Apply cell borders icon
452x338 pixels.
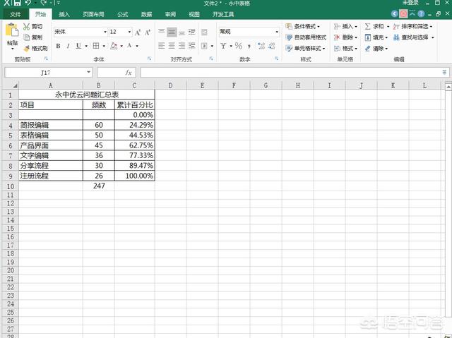pyautogui.click(x=96, y=46)
